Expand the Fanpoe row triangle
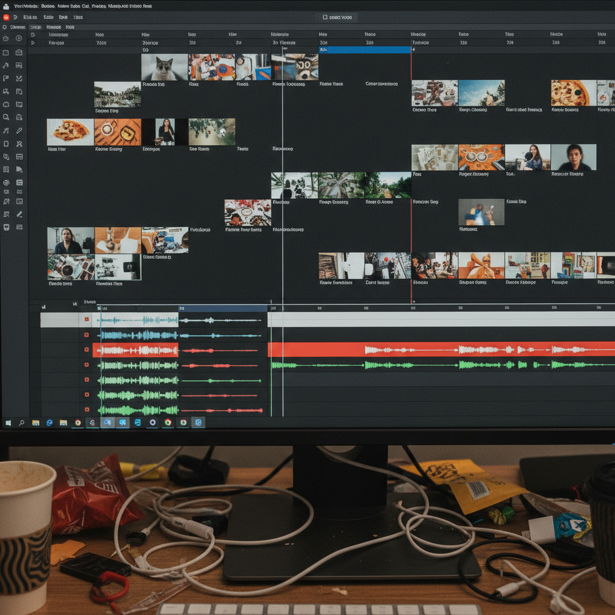The height and width of the screenshot is (615, 615). [33, 43]
